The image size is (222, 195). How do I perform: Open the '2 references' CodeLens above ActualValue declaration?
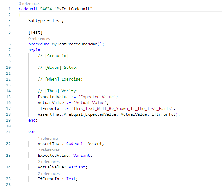tap(49, 162)
